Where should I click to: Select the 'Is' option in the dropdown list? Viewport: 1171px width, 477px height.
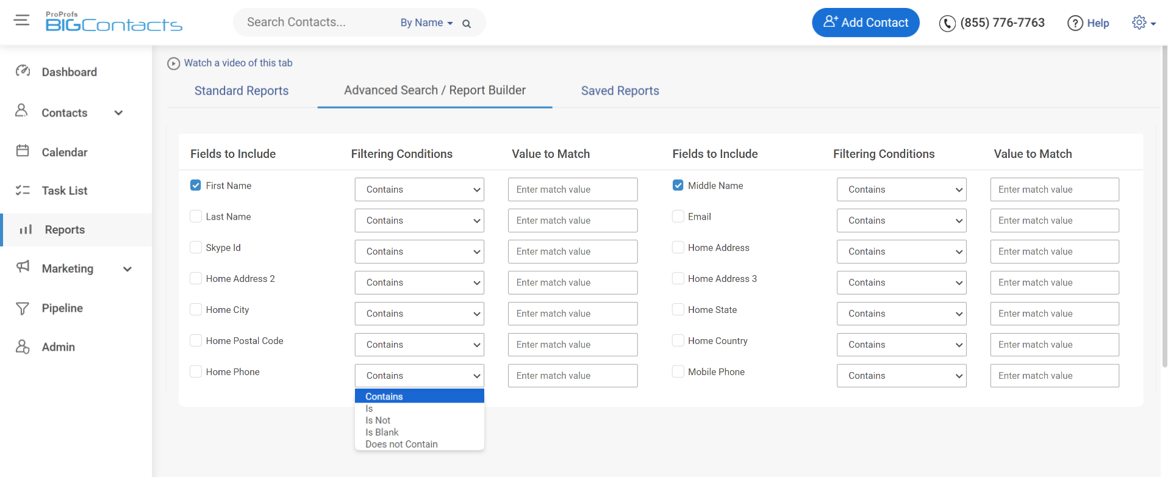click(x=419, y=409)
